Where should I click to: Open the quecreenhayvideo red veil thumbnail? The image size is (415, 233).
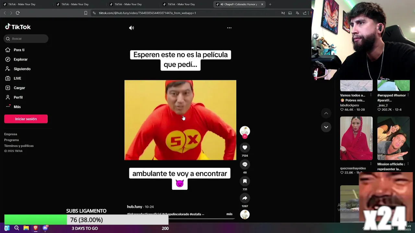point(356,138)
